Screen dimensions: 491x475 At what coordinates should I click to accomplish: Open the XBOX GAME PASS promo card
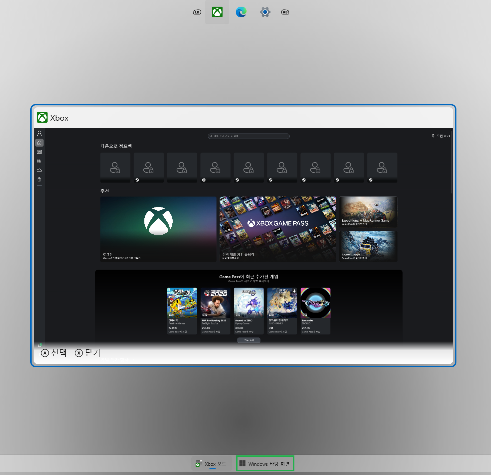[x=278, y=229]
